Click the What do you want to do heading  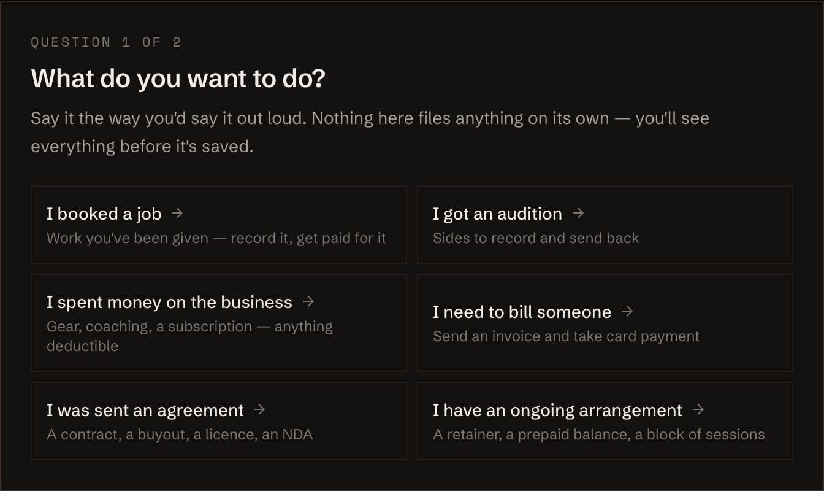pyautogui.click(x=178, y=79)
